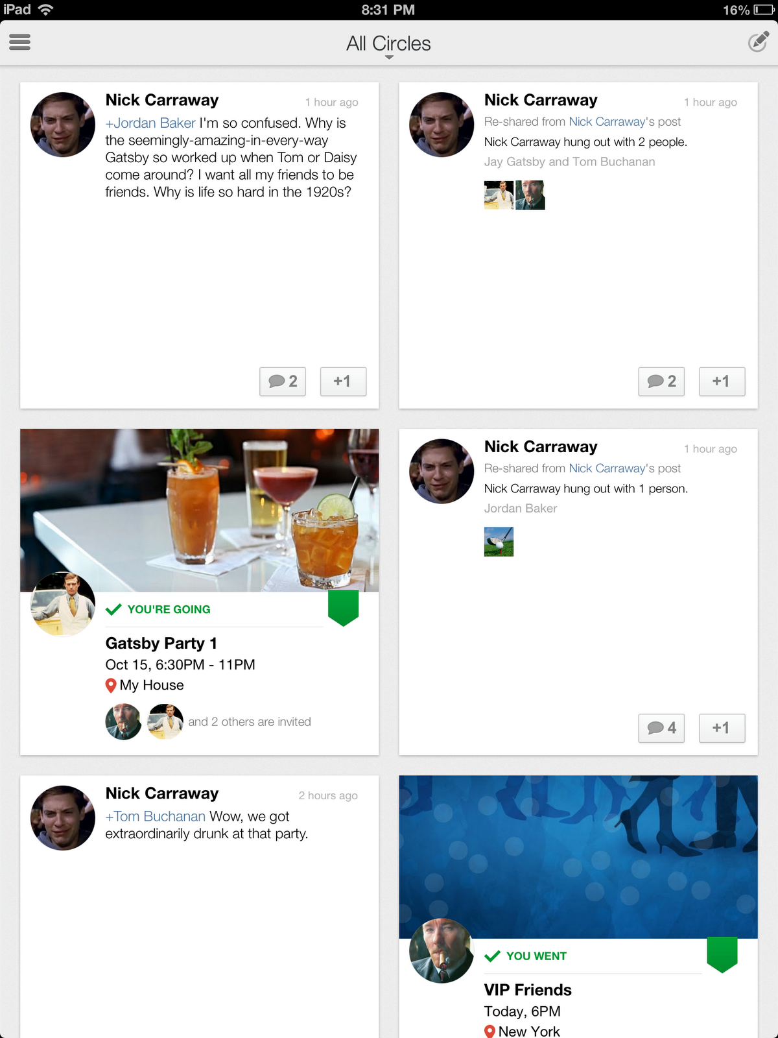Open the +Tom Buchanan mention link
This screenshot has height=1038, width=778.
coord(156,816)
